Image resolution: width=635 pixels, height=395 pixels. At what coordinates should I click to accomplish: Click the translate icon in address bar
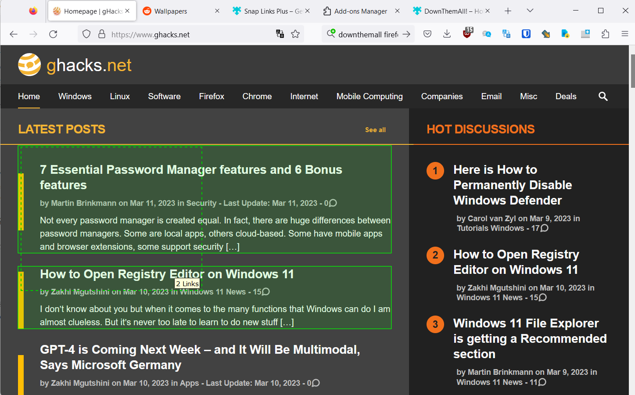280,34
